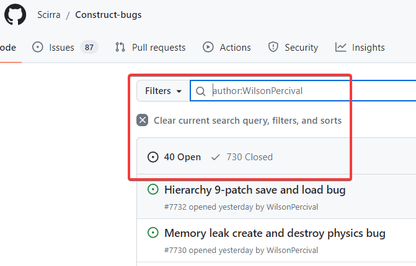The image size is (416, 266).
Task: Show the 730 Closed issues
Action: coord(242,157)
